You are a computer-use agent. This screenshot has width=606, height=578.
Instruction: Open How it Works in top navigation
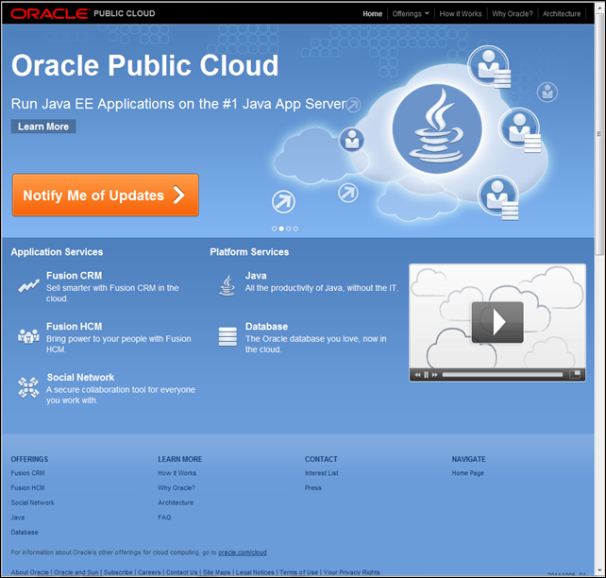(x=461, y=14)
